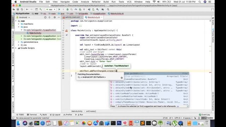
Task: Click the gear in documentation popup
Action: [x=121, y=78]
